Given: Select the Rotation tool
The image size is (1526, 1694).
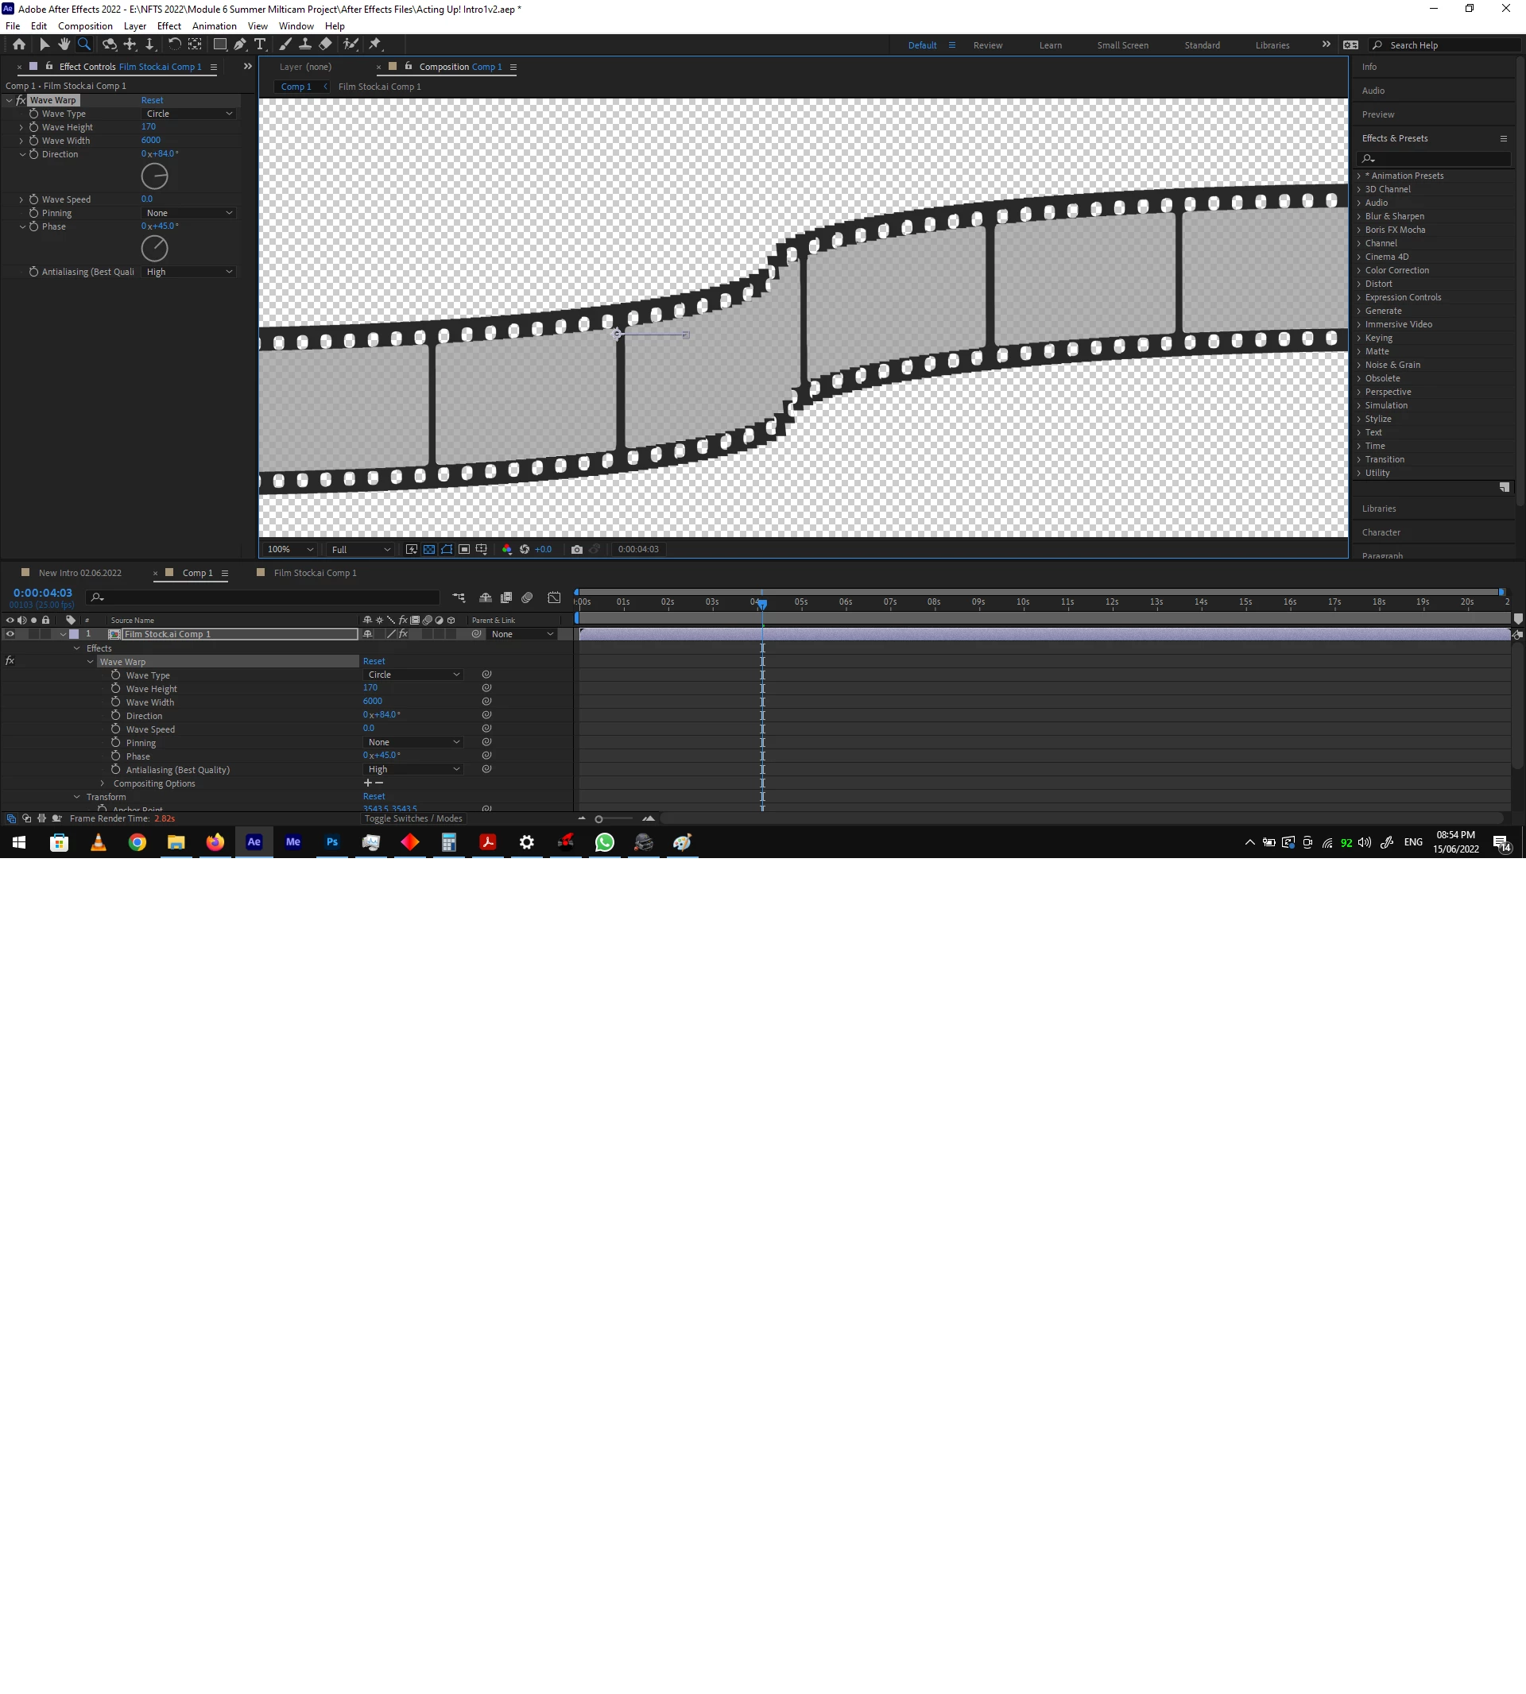Looking at the screenshot, I should tap(174, 44).
